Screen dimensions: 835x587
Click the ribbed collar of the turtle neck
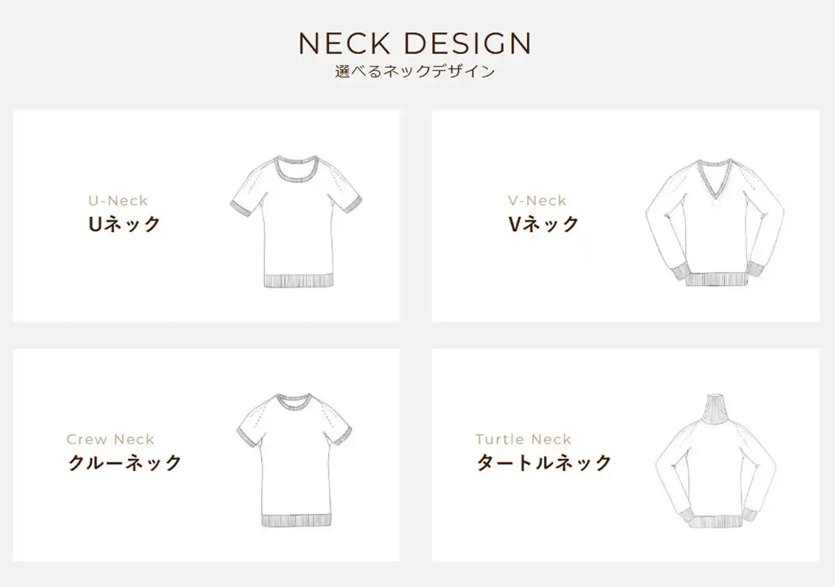coord(716,408)
